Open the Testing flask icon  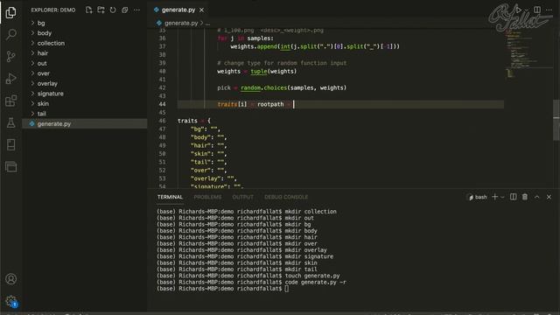point(11,122)
